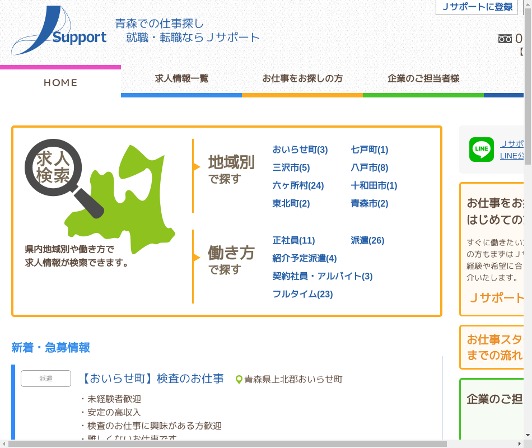The height and width of the screenshot is (448, 532).
Task: Filter jobs by おいらせ町(3)
Action: click(x=300, y=150)
